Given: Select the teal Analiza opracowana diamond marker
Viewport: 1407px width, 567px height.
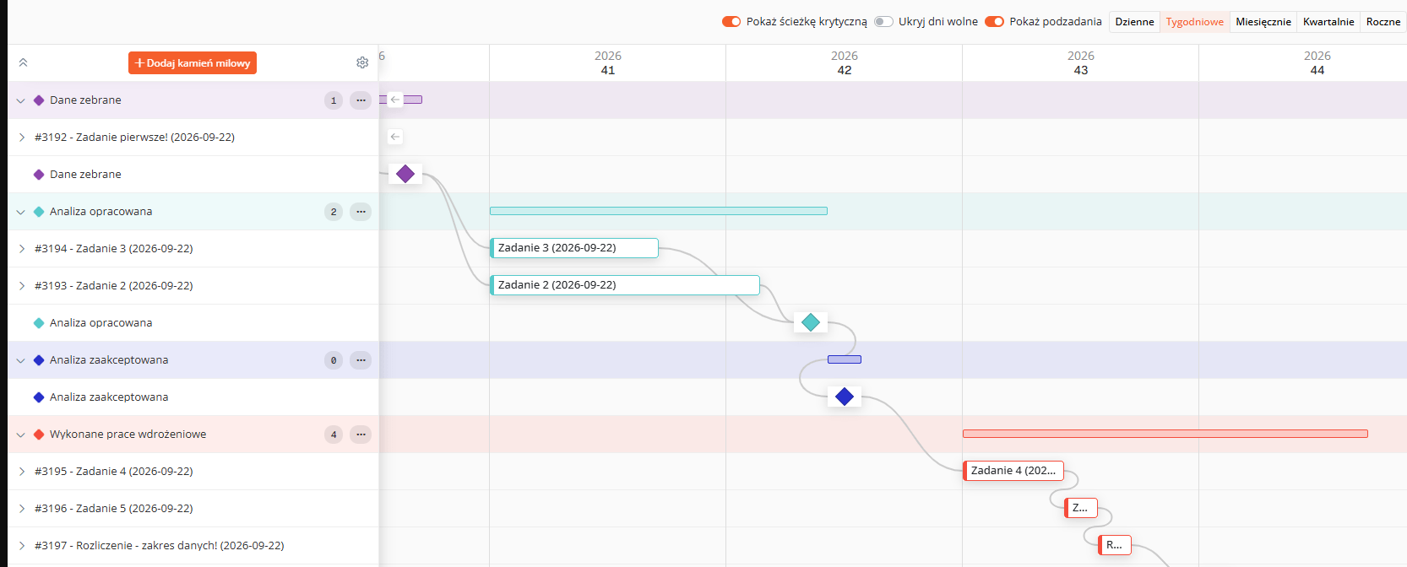Looking at the screenshot, I should (x=811, y=322).
